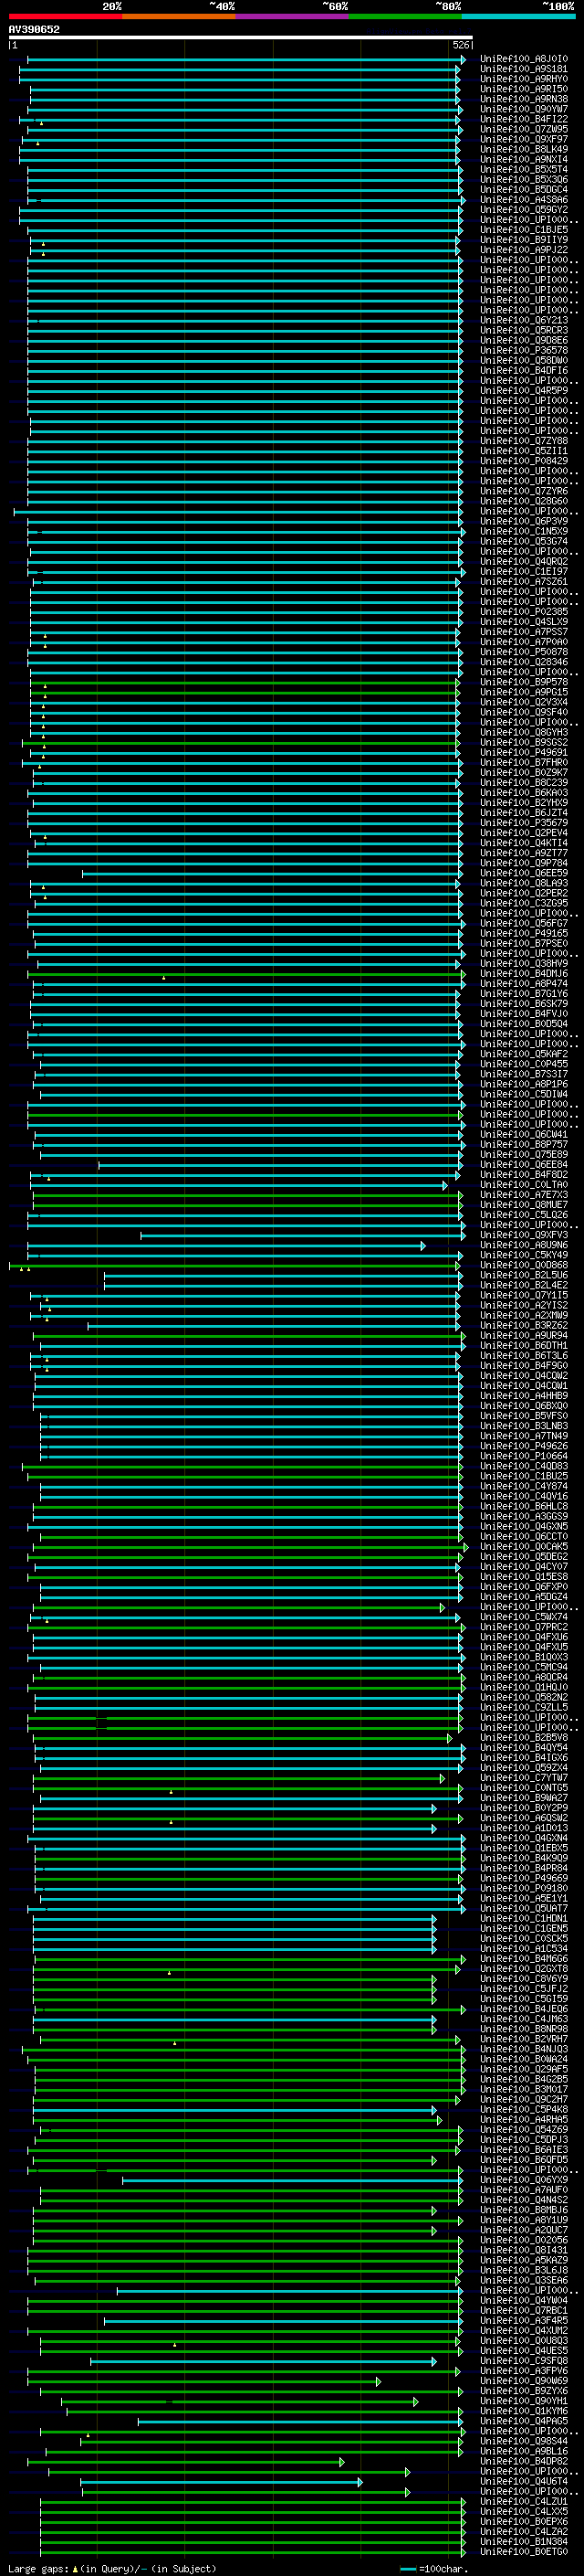Select hit label UniRef100_Q7PRC2
The image size is (584, 2576).
(x=523, y=1627)
